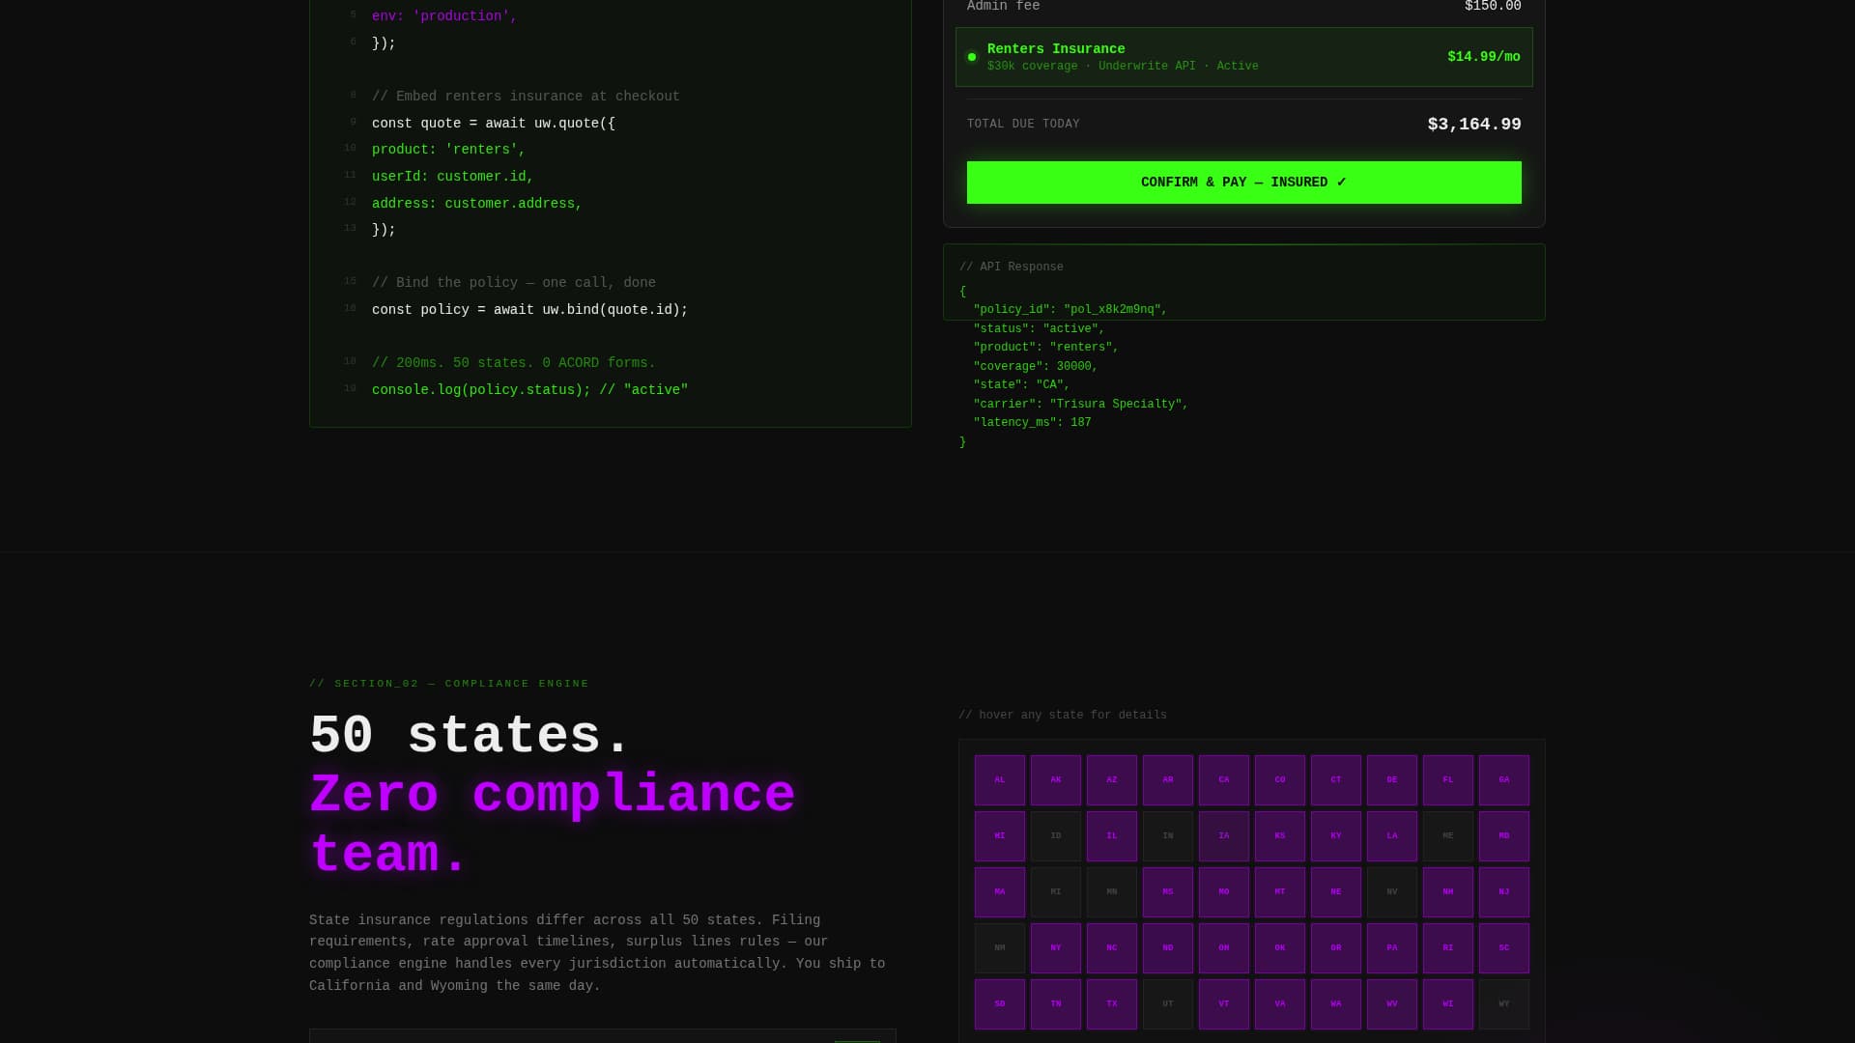Viewport: 1855px width, 1043px height.
Task: Click the console.log(policy.status) line
Action: point(529,390)
